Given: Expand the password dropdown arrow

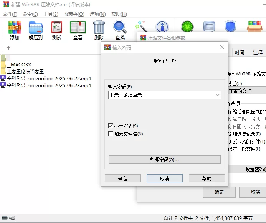Looking at the screenshot, I should click(218, 95).
